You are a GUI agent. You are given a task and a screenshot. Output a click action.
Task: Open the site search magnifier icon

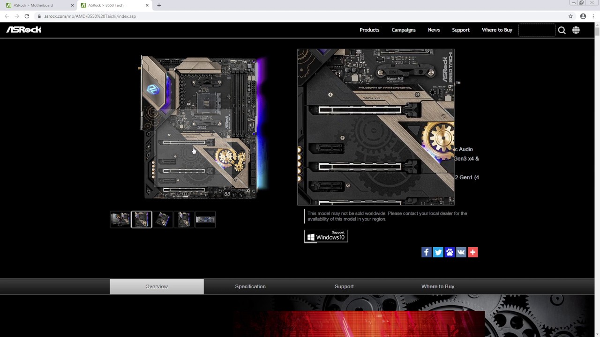(562, 30)
